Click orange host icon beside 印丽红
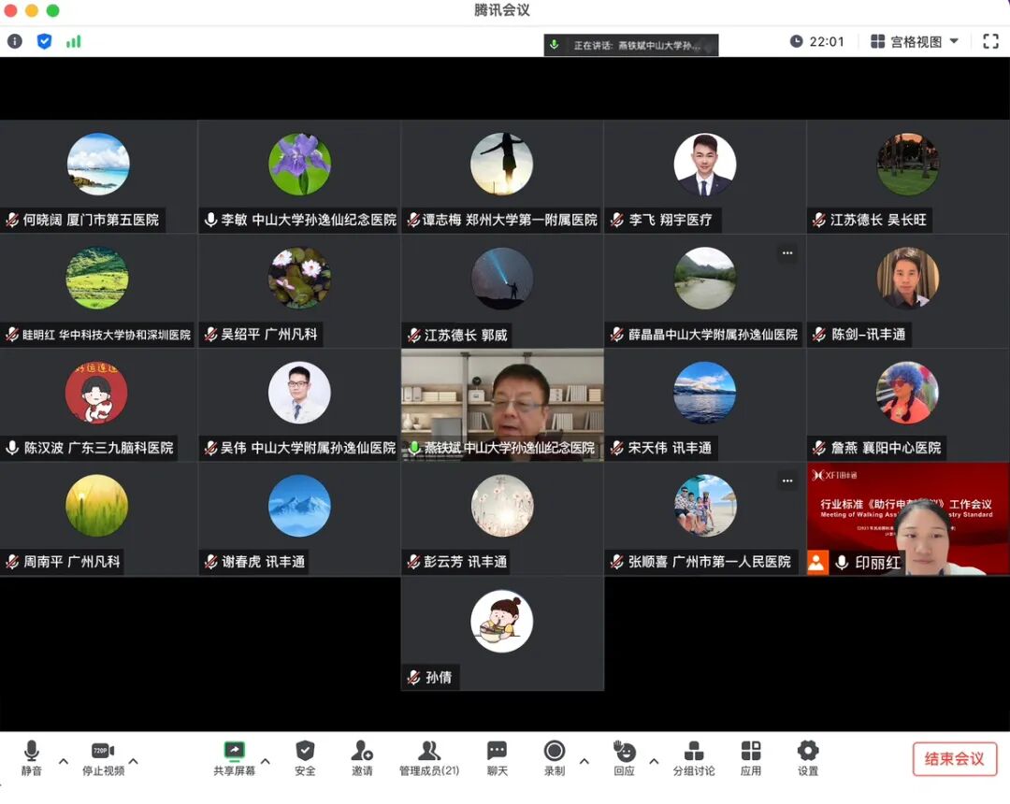 tap(817, 563)
